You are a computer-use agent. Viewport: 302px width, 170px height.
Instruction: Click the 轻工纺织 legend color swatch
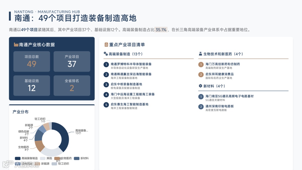pos(54,164)
